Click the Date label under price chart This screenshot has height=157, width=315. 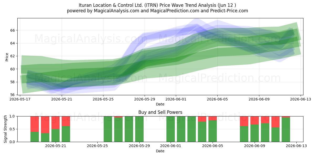click(x=160, y=104)
